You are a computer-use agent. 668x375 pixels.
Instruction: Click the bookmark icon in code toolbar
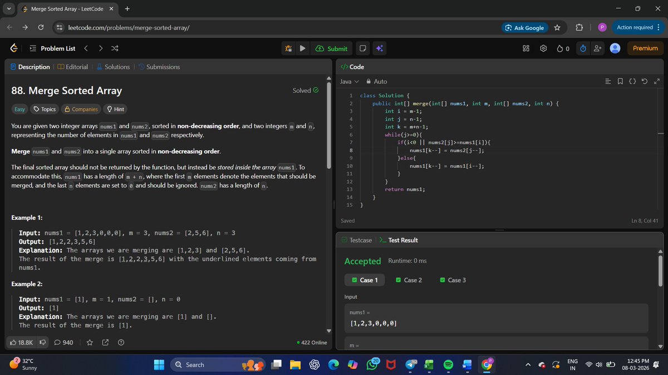tap(621, 82)
